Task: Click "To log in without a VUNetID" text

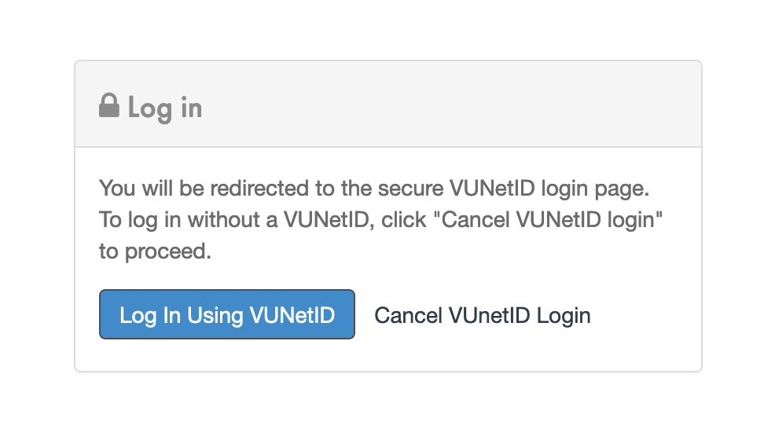Action: pyautogui.click(x=233, y=220)
